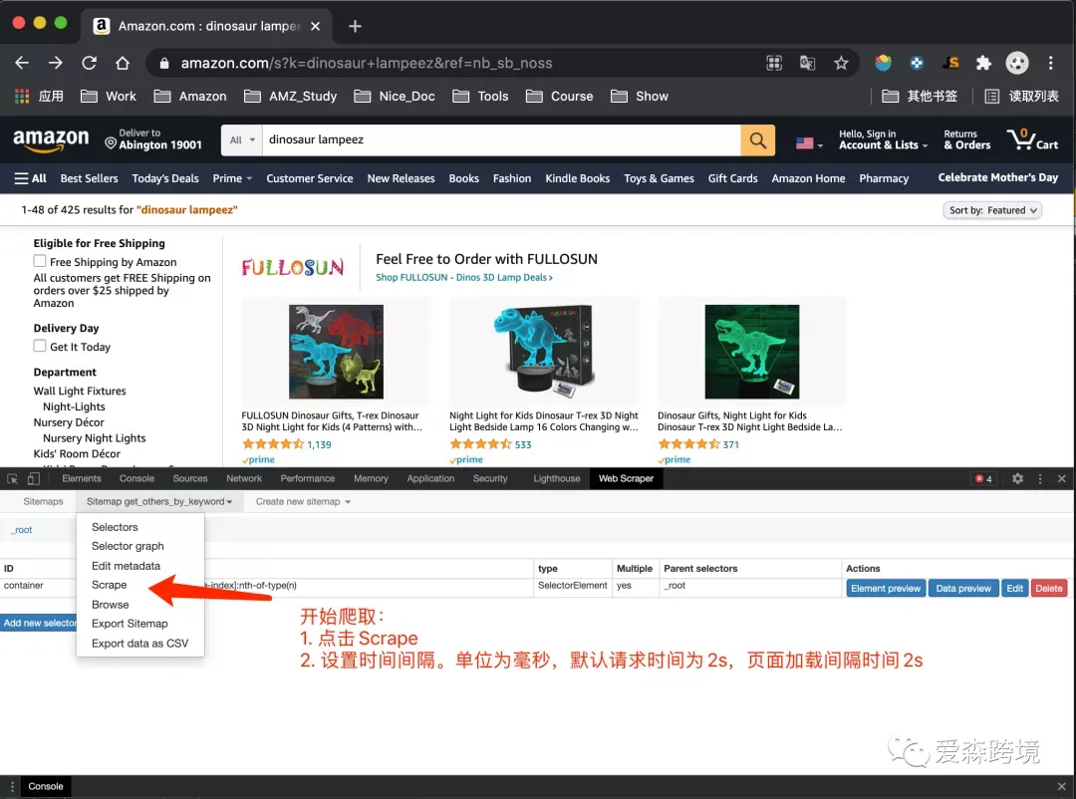Click the Amazon logo

pos(52,140)
